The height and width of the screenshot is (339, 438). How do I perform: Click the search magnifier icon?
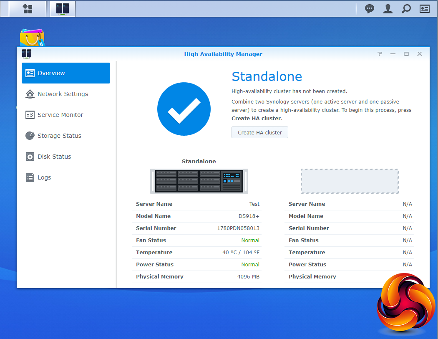tap(406, 9)
